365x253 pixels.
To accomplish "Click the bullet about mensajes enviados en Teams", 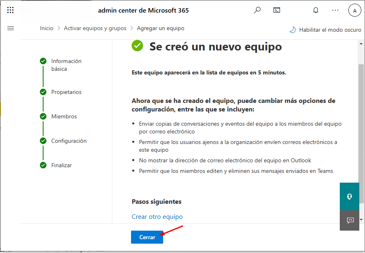I will click(236, 171).
